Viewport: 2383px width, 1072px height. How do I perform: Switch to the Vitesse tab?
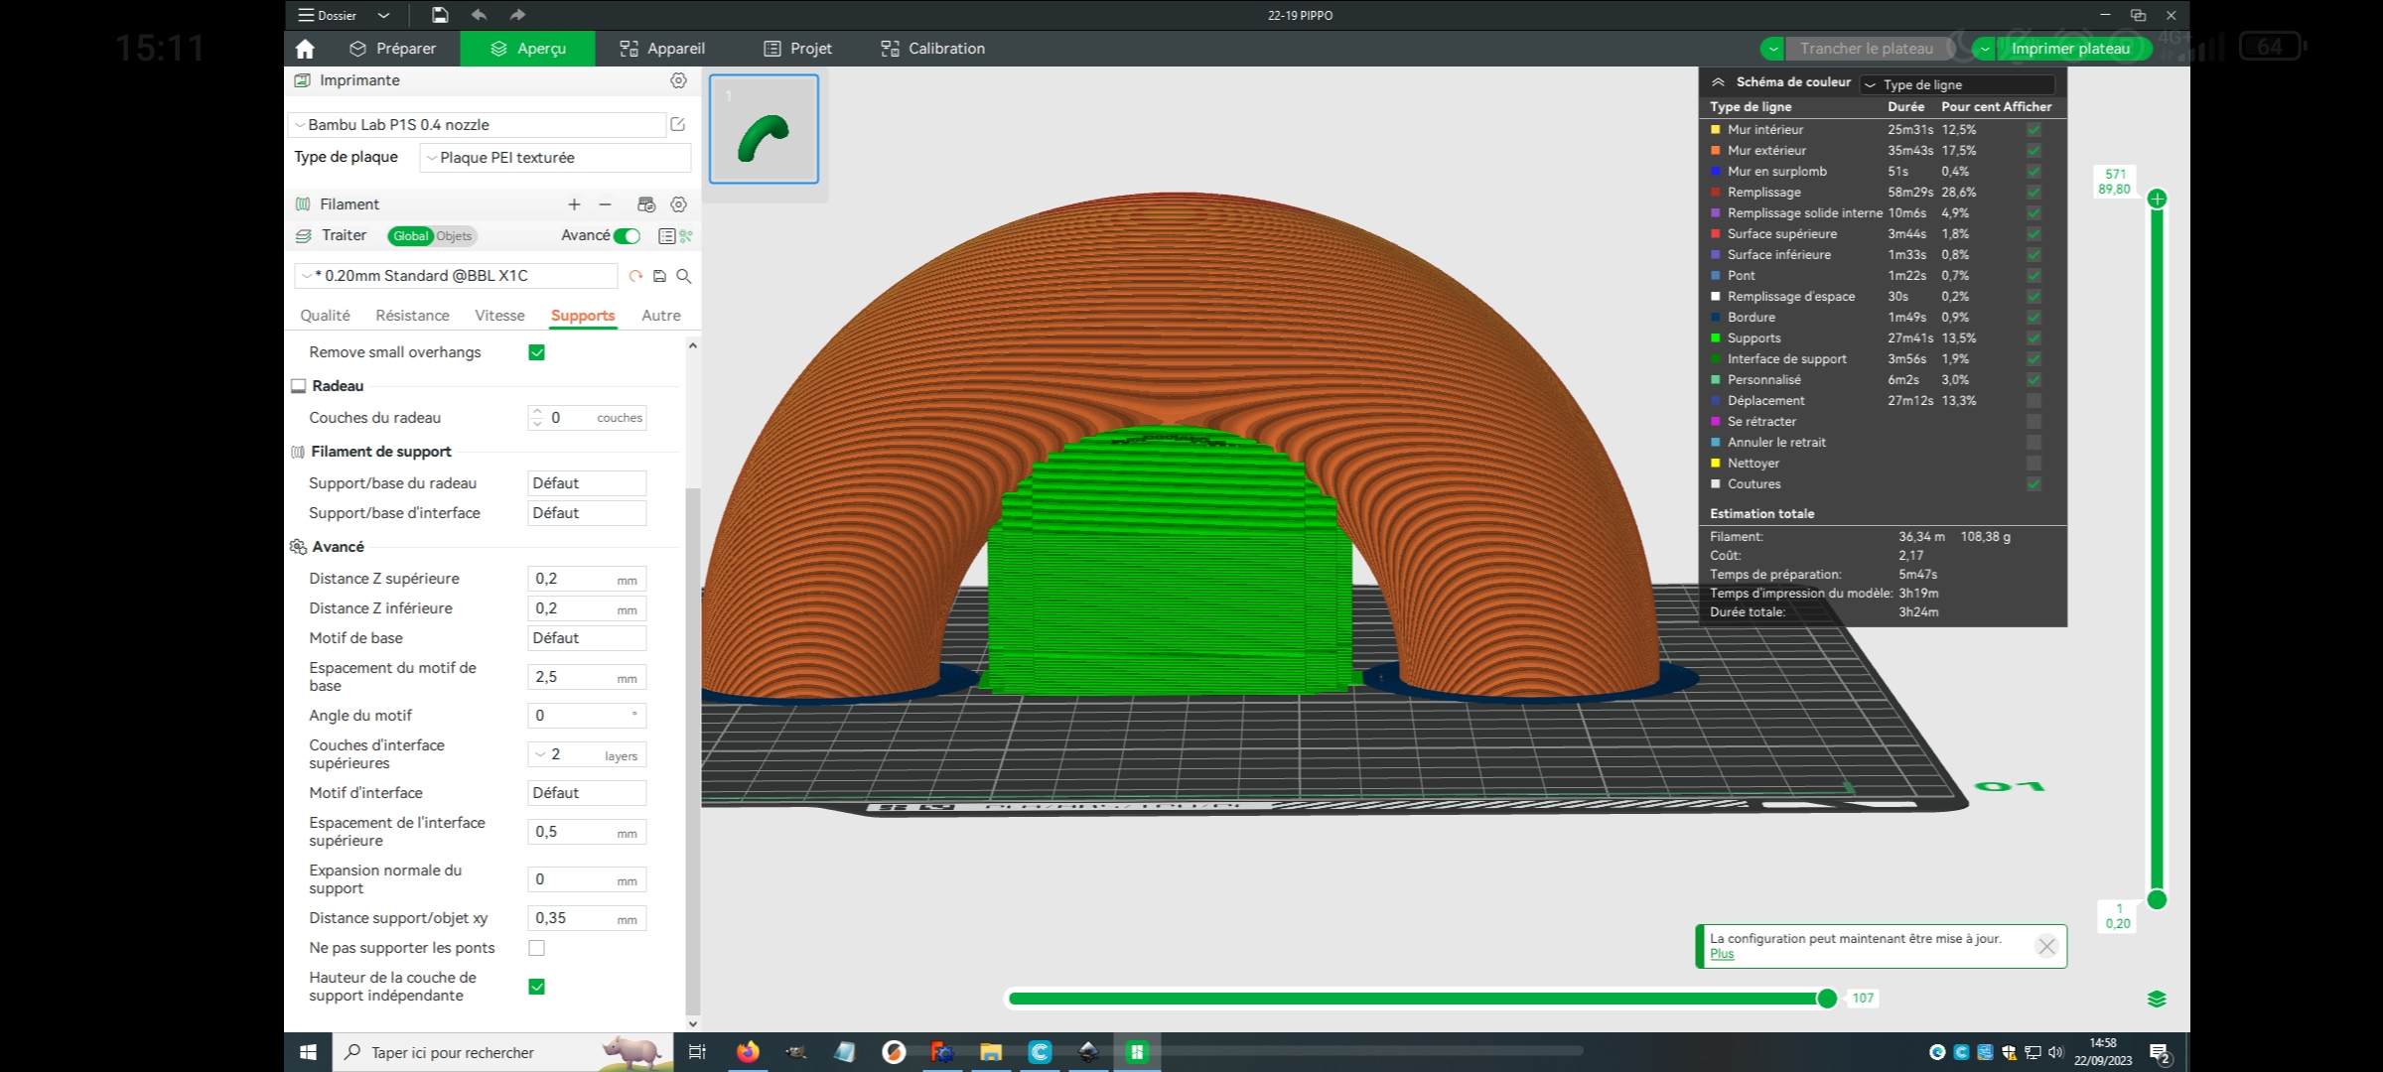point(499,316)
